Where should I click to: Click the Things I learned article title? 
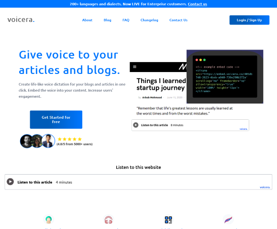161,84
